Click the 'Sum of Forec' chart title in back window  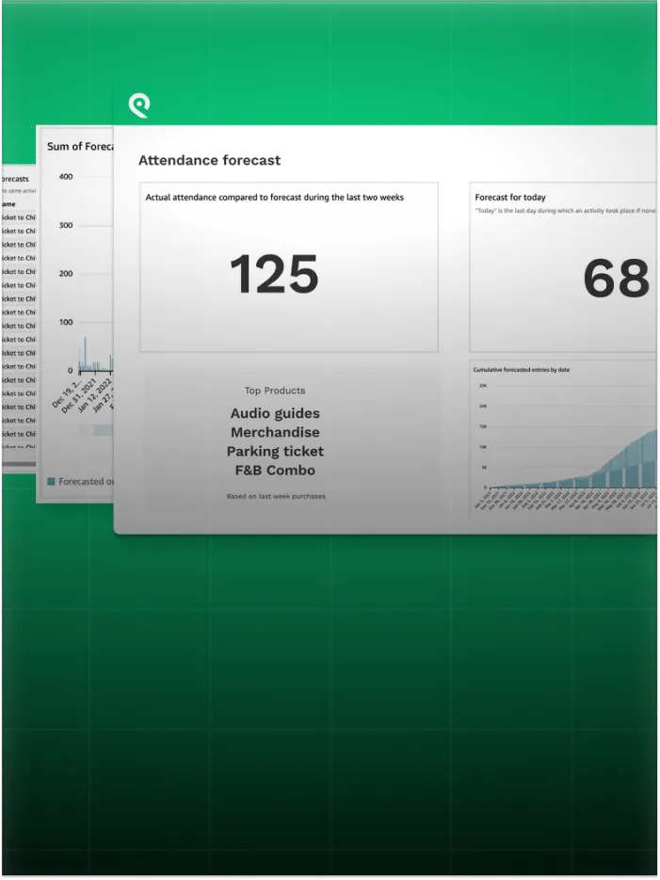pyautogui.click(x=80, y=147)
